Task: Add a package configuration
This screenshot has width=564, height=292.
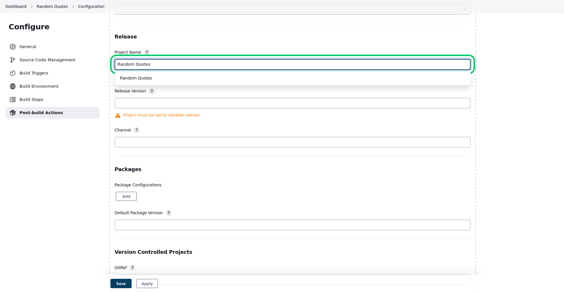Action: [x=126, y=196]
